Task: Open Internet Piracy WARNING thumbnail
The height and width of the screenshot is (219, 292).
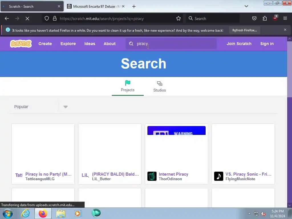Action: click(176, 130)
